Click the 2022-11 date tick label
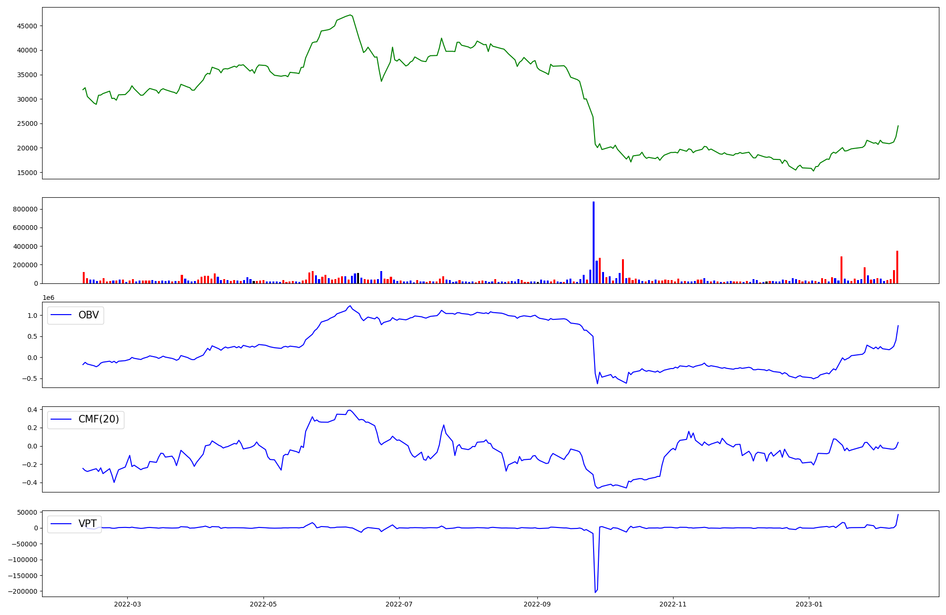The height and width of the screenshot is (615, 946). (x=673, y=604)
